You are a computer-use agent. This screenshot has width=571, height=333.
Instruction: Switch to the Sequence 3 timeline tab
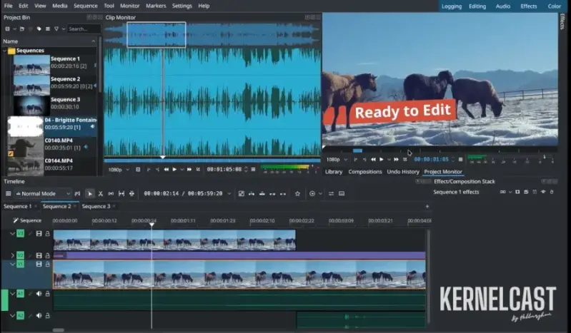pyautogui.click(x=96, y=206)
